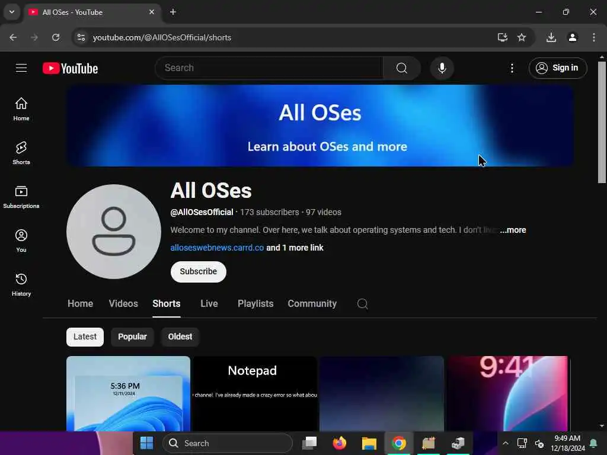Open YouTube settings three-dot menu
Screen dimensions: 607x455
coord(512,68)
